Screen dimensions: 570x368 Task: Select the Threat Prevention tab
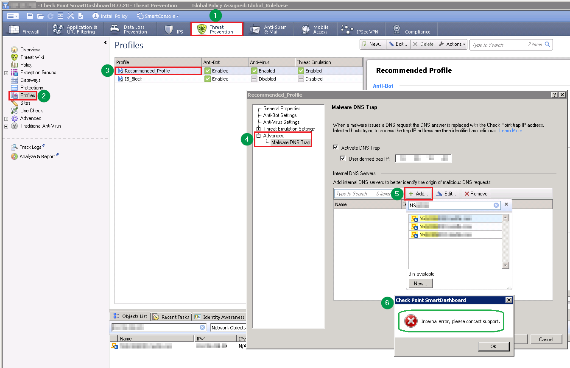217,29
